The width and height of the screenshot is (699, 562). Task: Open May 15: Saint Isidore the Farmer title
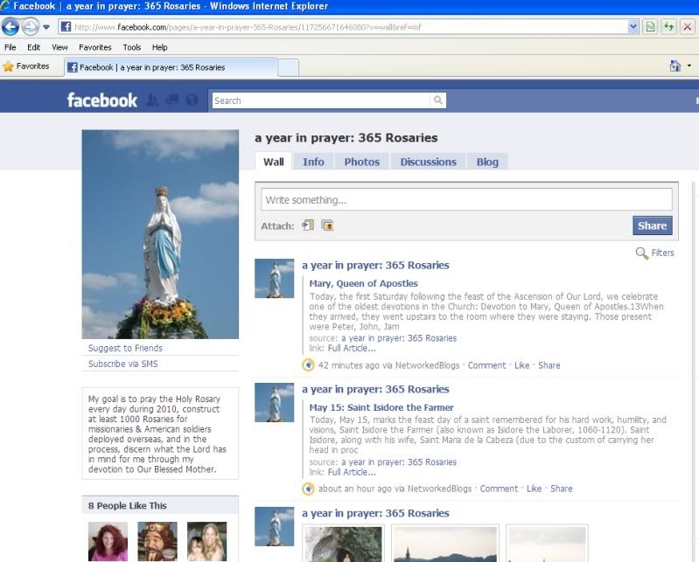click(x=381, y=407)
